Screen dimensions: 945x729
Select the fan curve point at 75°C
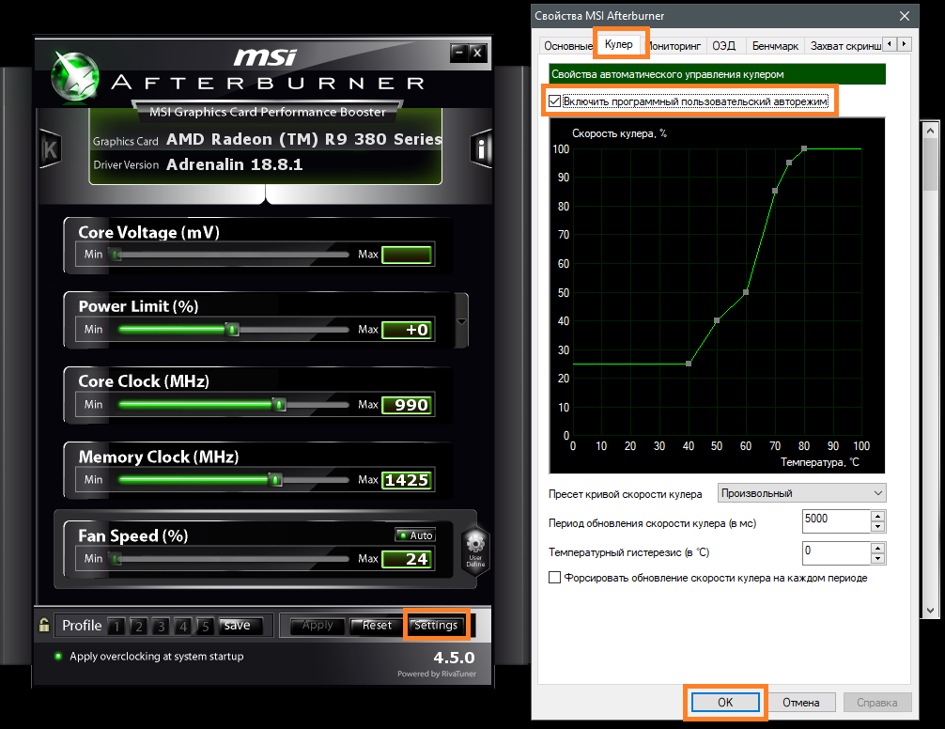click(x=789, y=163)
